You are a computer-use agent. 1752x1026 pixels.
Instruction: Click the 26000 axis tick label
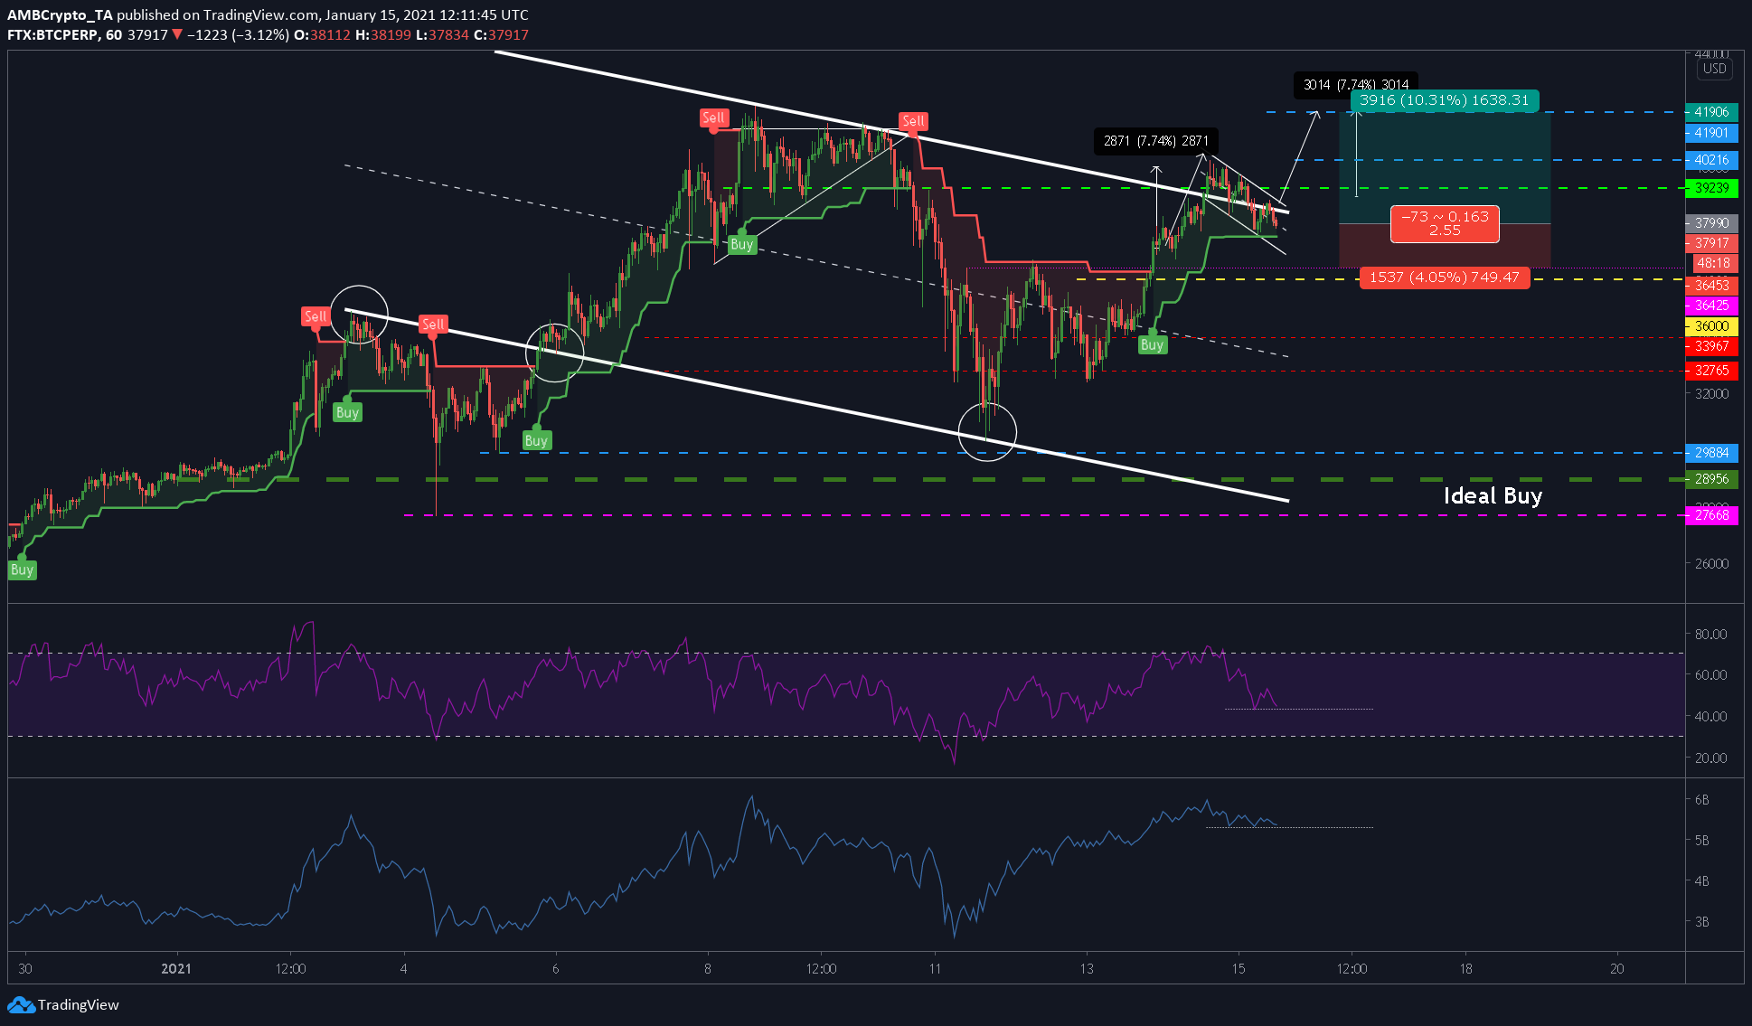pos(1711,563)
